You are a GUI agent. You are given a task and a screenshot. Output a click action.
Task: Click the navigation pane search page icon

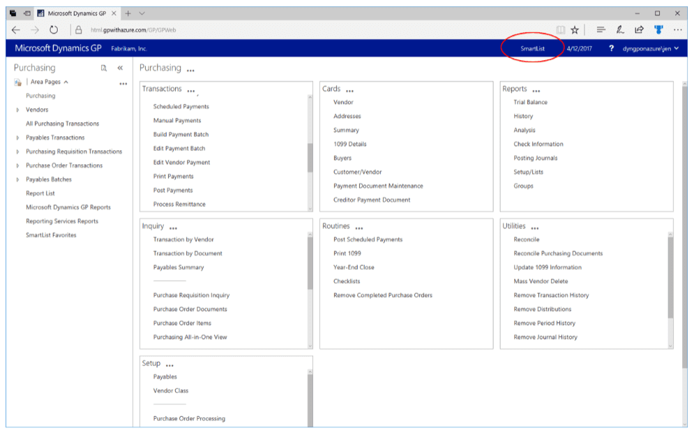[x=103, y=68]
